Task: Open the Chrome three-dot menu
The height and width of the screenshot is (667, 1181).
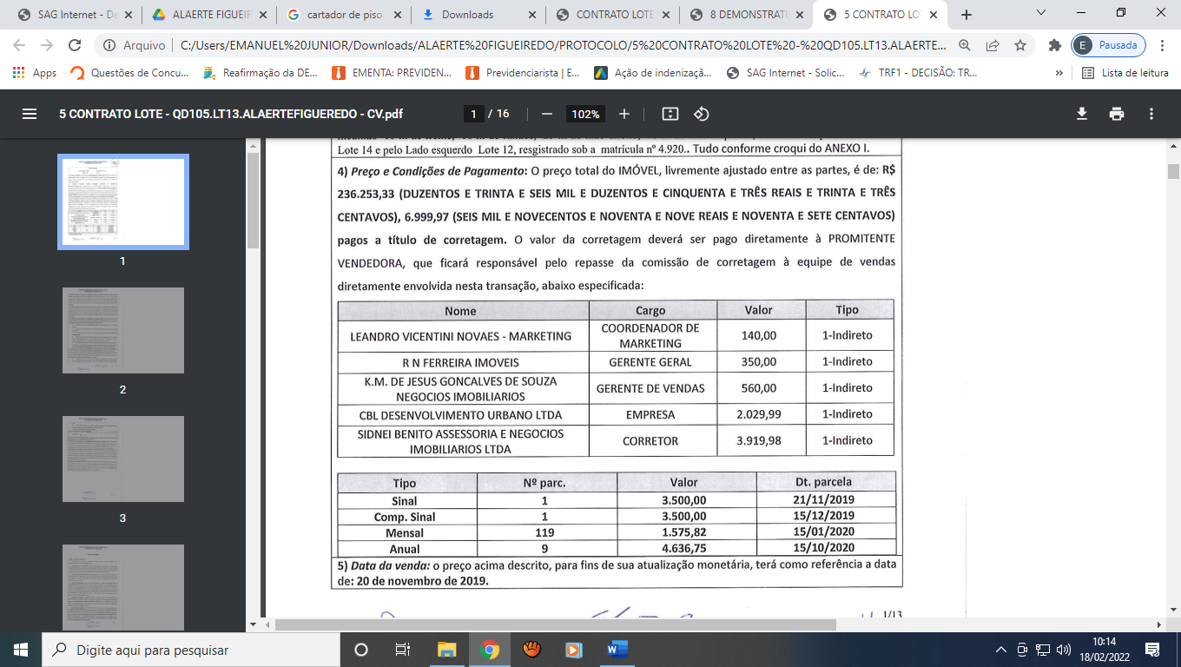Action: [1162, 45]
